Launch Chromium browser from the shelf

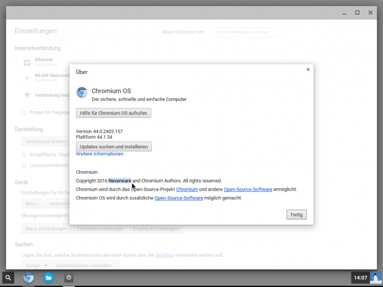(28, 278)
